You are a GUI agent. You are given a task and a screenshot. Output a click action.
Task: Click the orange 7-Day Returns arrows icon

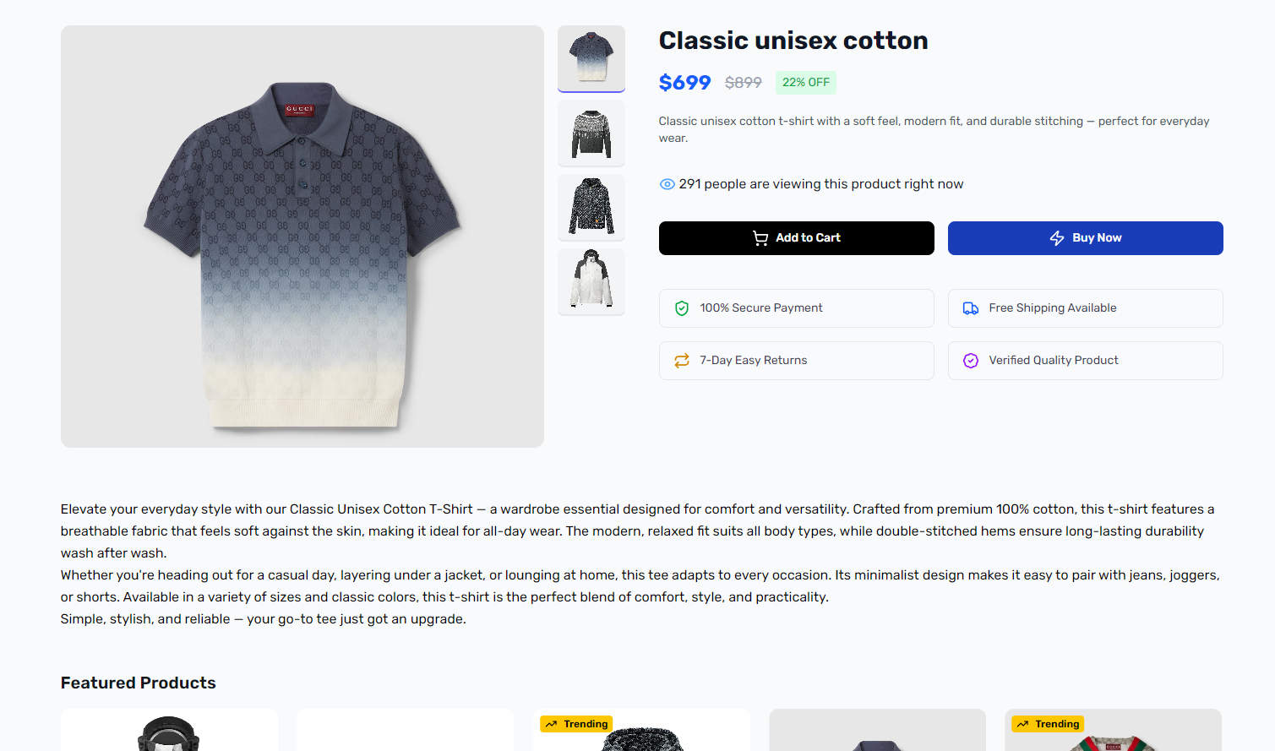coord(682,361)
